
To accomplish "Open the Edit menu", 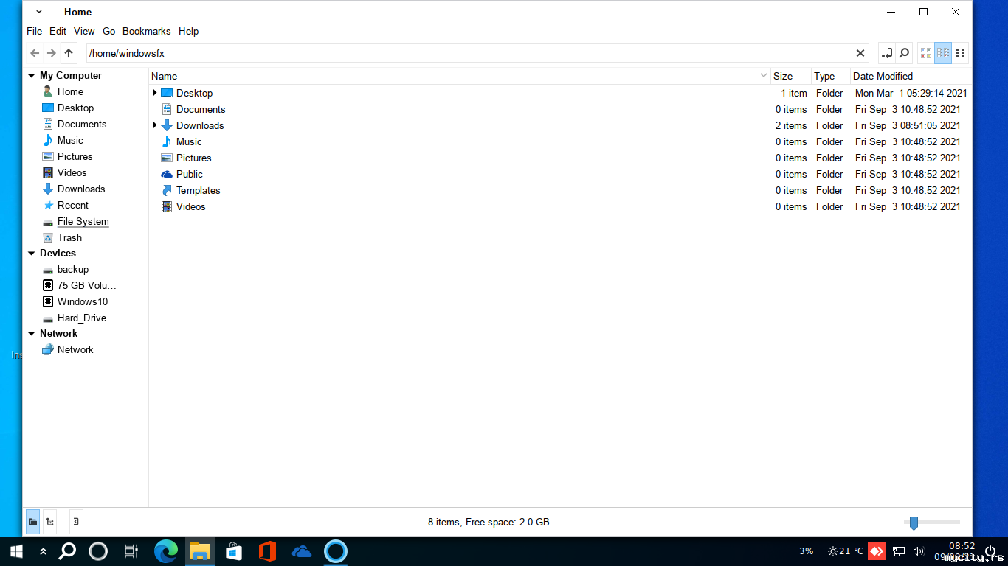I will (x=58, y=31).
